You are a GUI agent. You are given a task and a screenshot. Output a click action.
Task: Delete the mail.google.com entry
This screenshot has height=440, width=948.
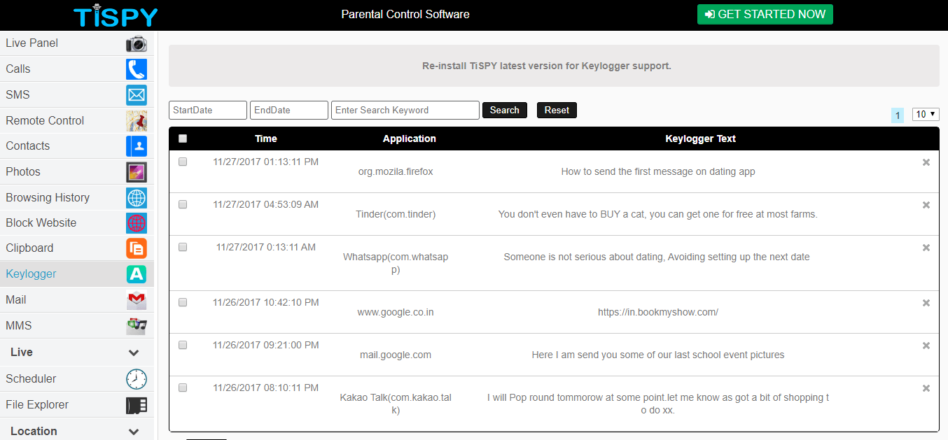(926, 346)
